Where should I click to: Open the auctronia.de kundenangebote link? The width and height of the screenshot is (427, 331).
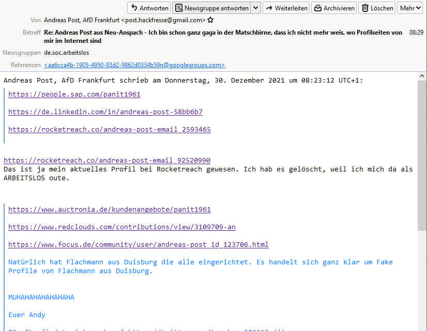tap(110, 210)
